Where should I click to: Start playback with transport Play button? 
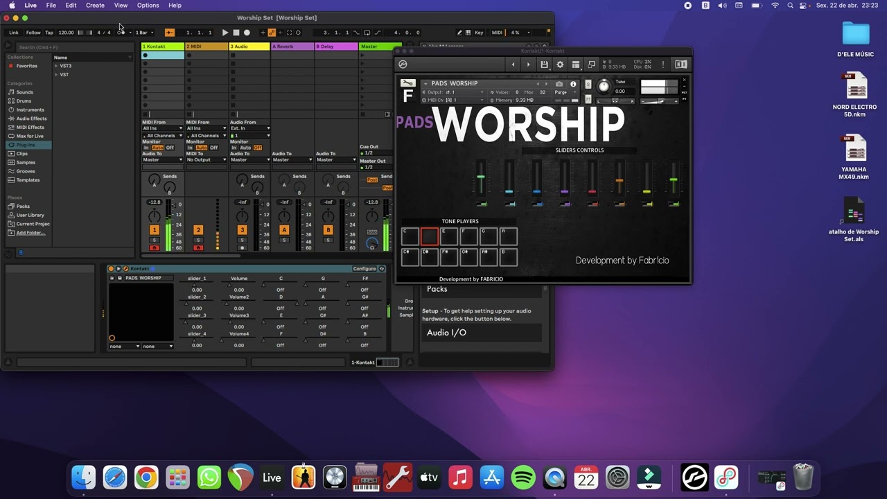click(x=225, y=33)
